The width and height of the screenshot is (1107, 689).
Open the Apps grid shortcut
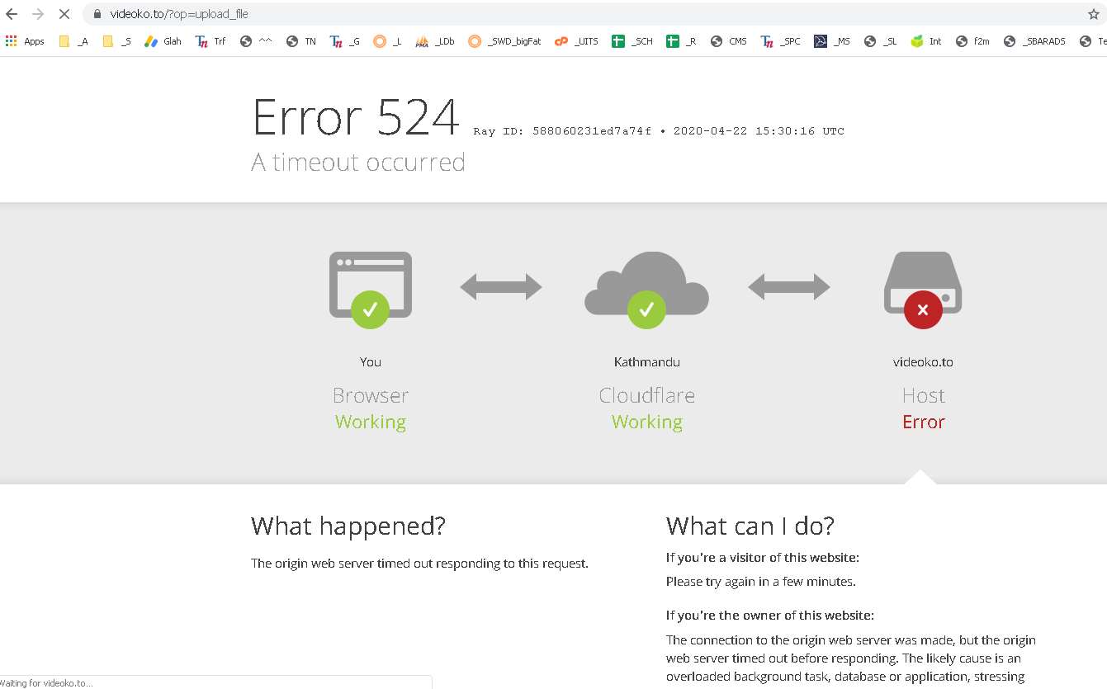click(x=24, y=41)
